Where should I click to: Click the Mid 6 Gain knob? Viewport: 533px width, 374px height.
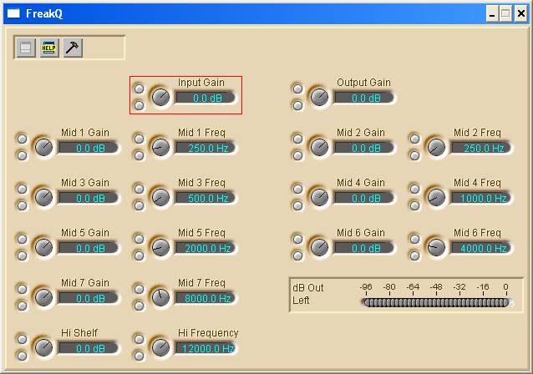(319, 247)
